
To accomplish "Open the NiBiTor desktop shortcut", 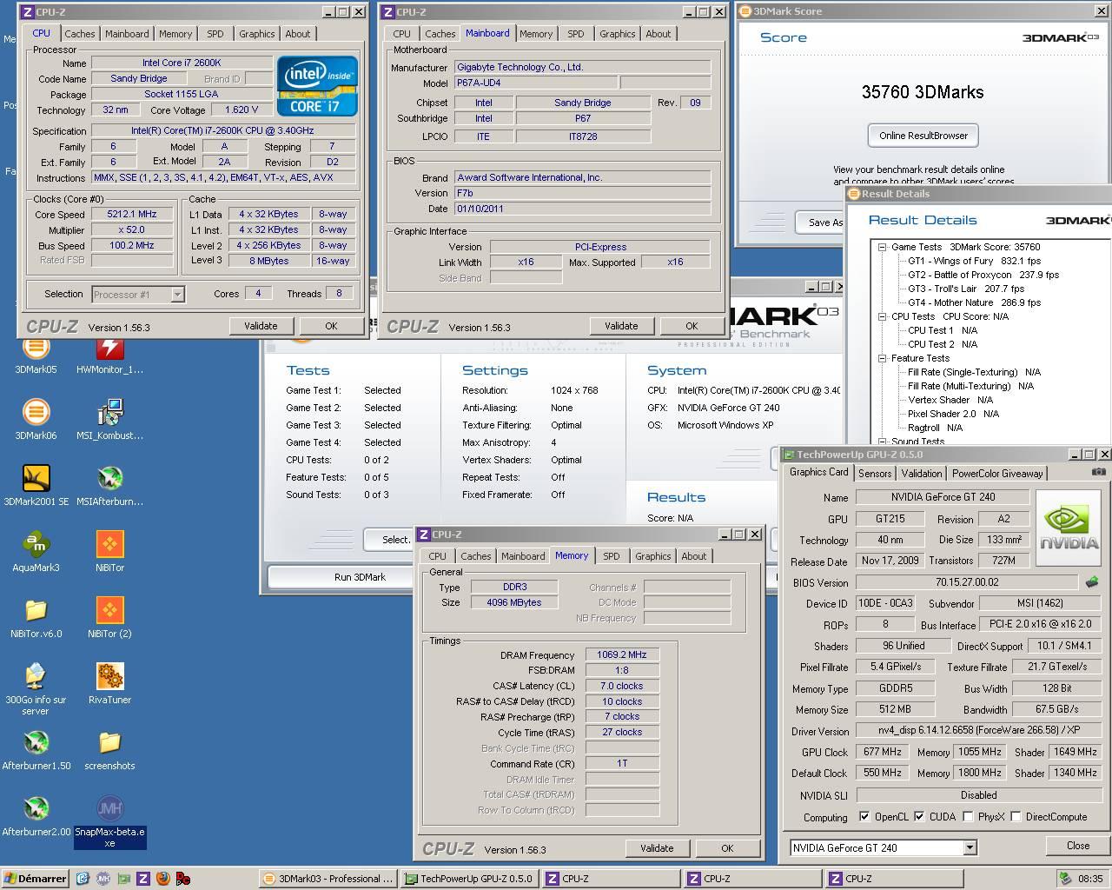I will click(109, 552).
